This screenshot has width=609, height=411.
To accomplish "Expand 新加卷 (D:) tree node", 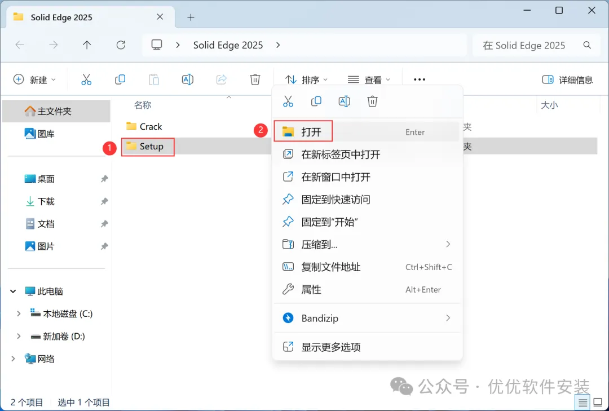I will (18, 336).
